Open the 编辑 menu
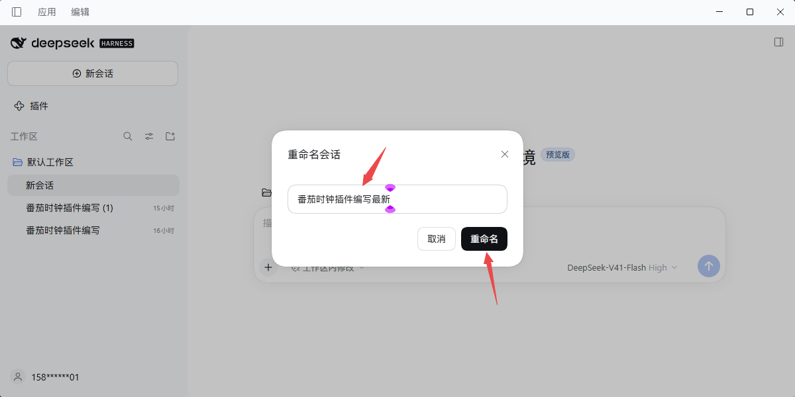The width and height of the screenshot is (795, 397). 80,12
